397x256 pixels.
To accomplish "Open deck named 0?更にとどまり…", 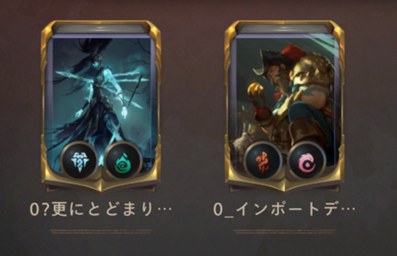I will click(x=101, y=209).
